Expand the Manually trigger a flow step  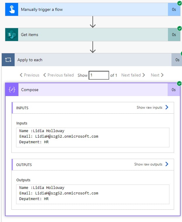pos(93,9)
